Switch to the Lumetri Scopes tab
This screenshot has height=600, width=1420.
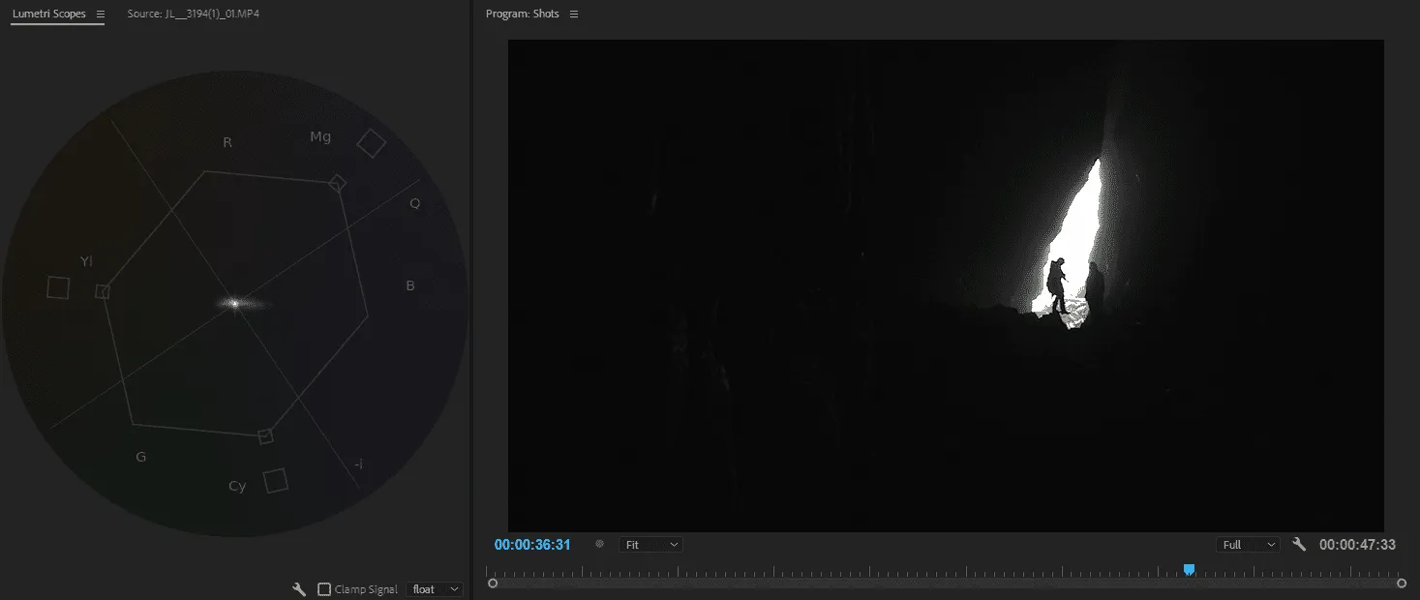tap(48, 15)
